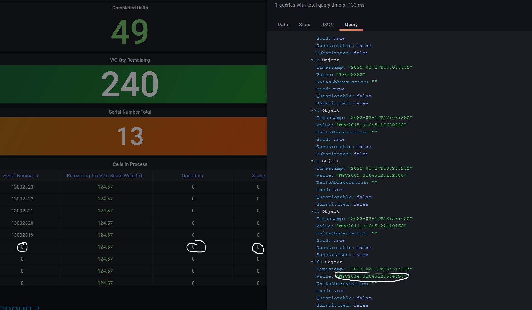The width and height of the screenshot is (532, 310).
Task: Collapse Object 10 in the query response
Action: pyautogui.click(x=312, y=262)
